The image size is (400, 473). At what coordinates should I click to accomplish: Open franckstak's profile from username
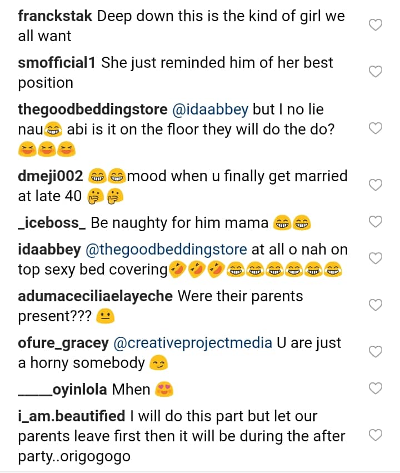[x=56, y=16]
